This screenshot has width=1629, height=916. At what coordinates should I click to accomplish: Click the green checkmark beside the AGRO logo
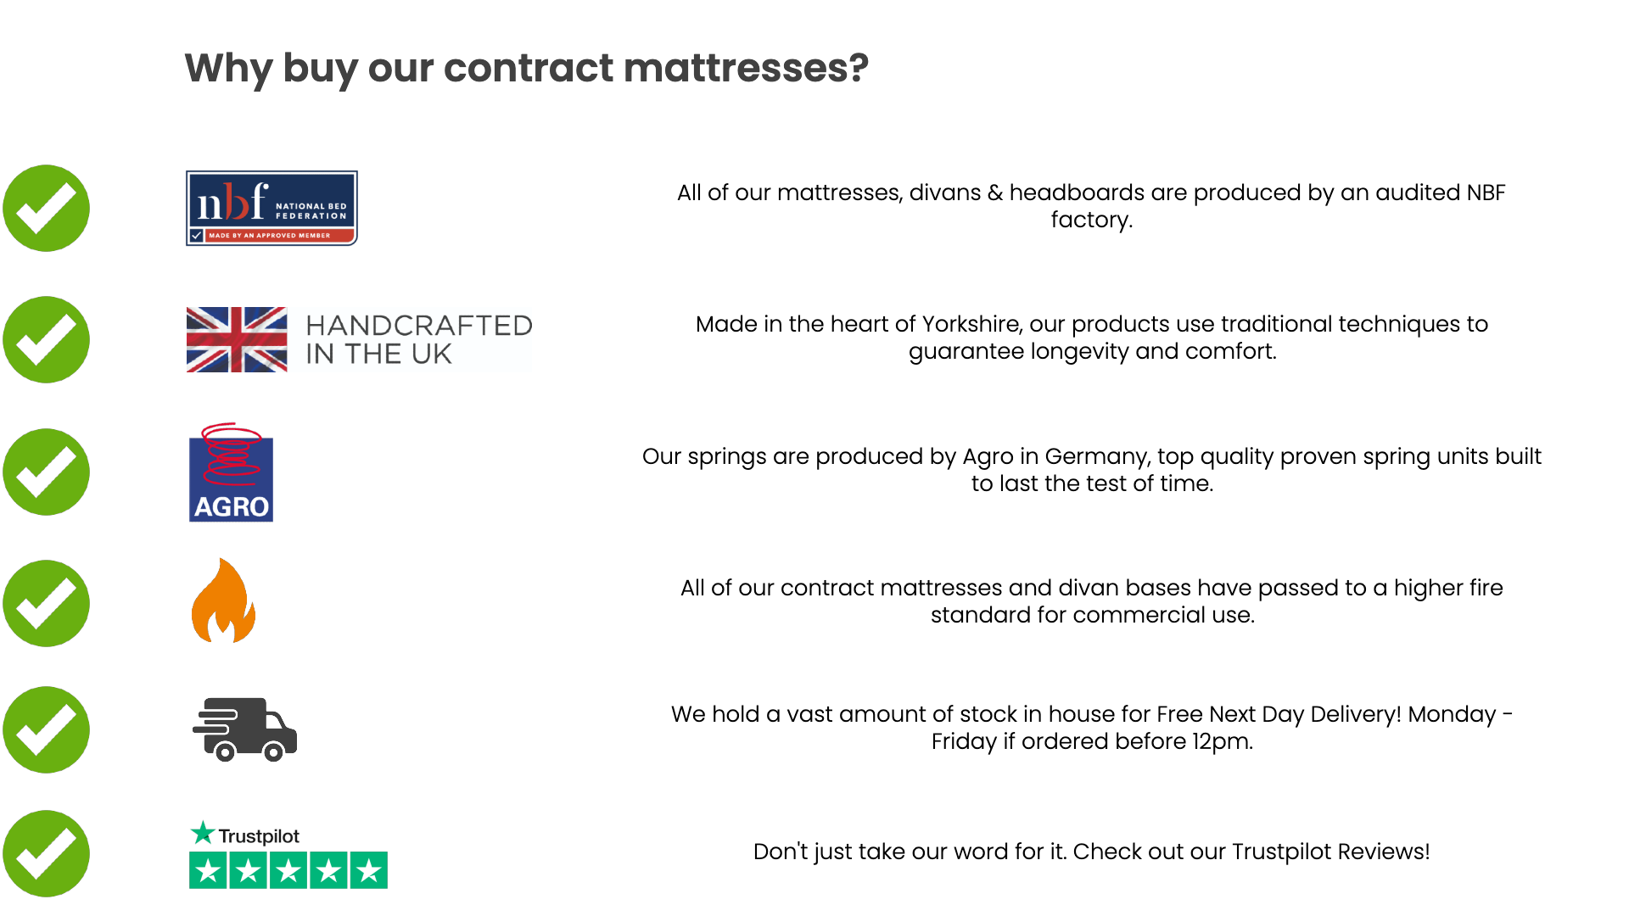point(47,472)
